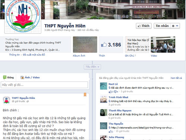Open the gear settings dropdown
Screen dimensions: 186x140
[x=175, y=26]
